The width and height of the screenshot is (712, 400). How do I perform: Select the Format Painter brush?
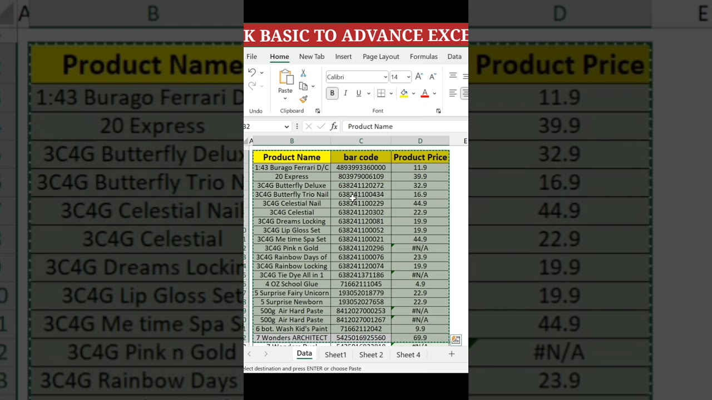(x=303, y=99)
